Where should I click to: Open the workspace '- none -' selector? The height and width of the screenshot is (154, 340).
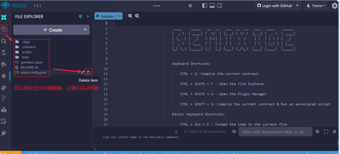[x=156, y=6]
